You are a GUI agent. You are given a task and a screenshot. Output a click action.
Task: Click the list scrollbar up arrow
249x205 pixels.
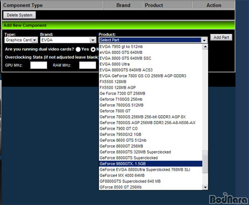(x=205, y=47)
